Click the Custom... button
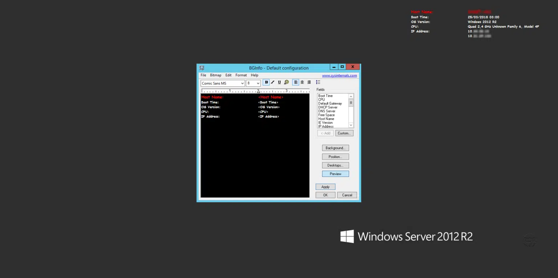Viewport: 558px width, 278px height. (344, 133)
